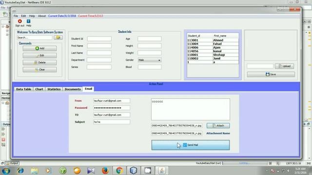
Task: Click the Java app icon in the taskbar
Action: coord(162,171)
